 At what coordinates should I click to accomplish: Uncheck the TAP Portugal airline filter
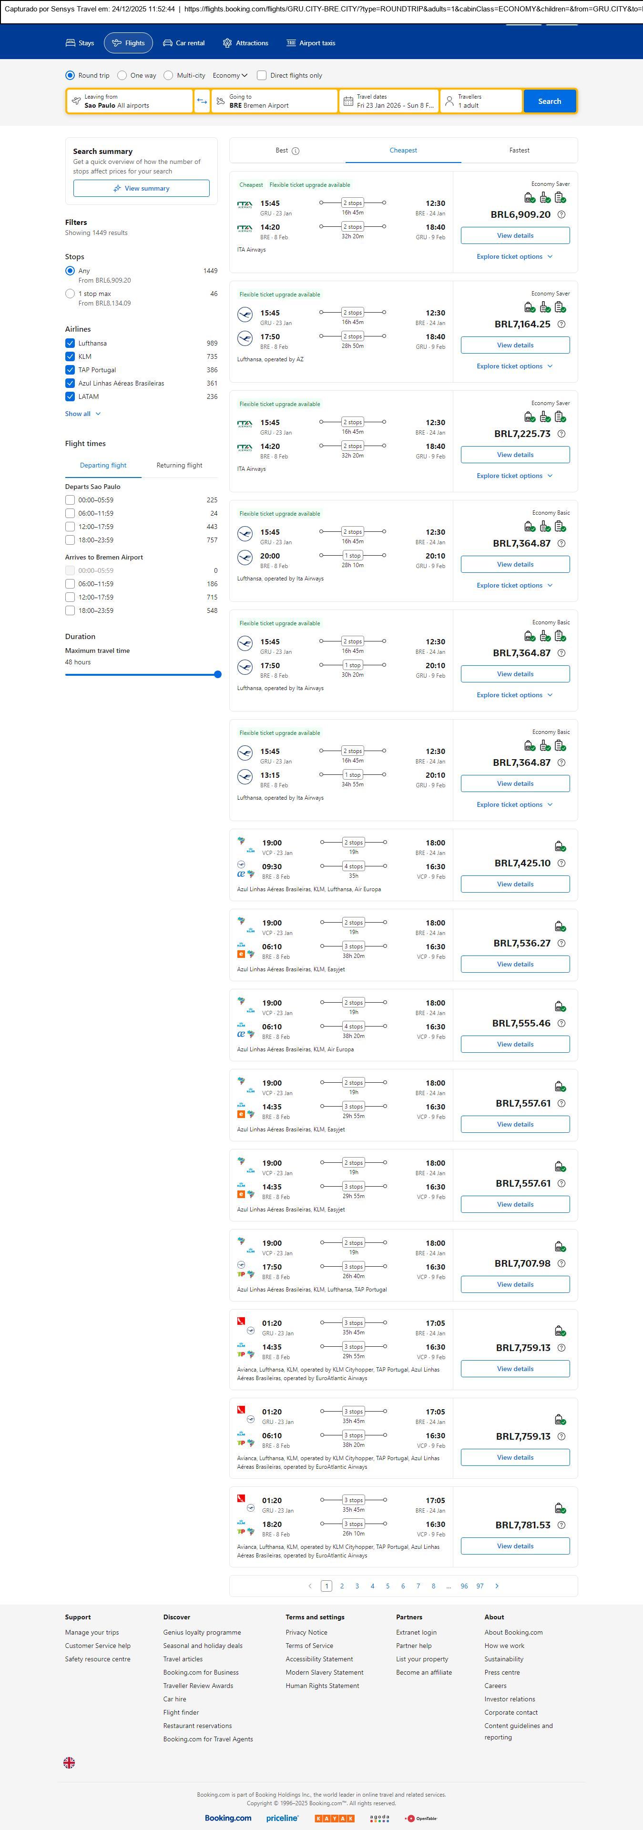pyautogui.click(x=70, y=370)
